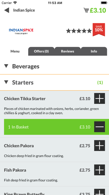
Task: Open the shopping cart icon
Action: pyautogui.click(x=86, y=10)
